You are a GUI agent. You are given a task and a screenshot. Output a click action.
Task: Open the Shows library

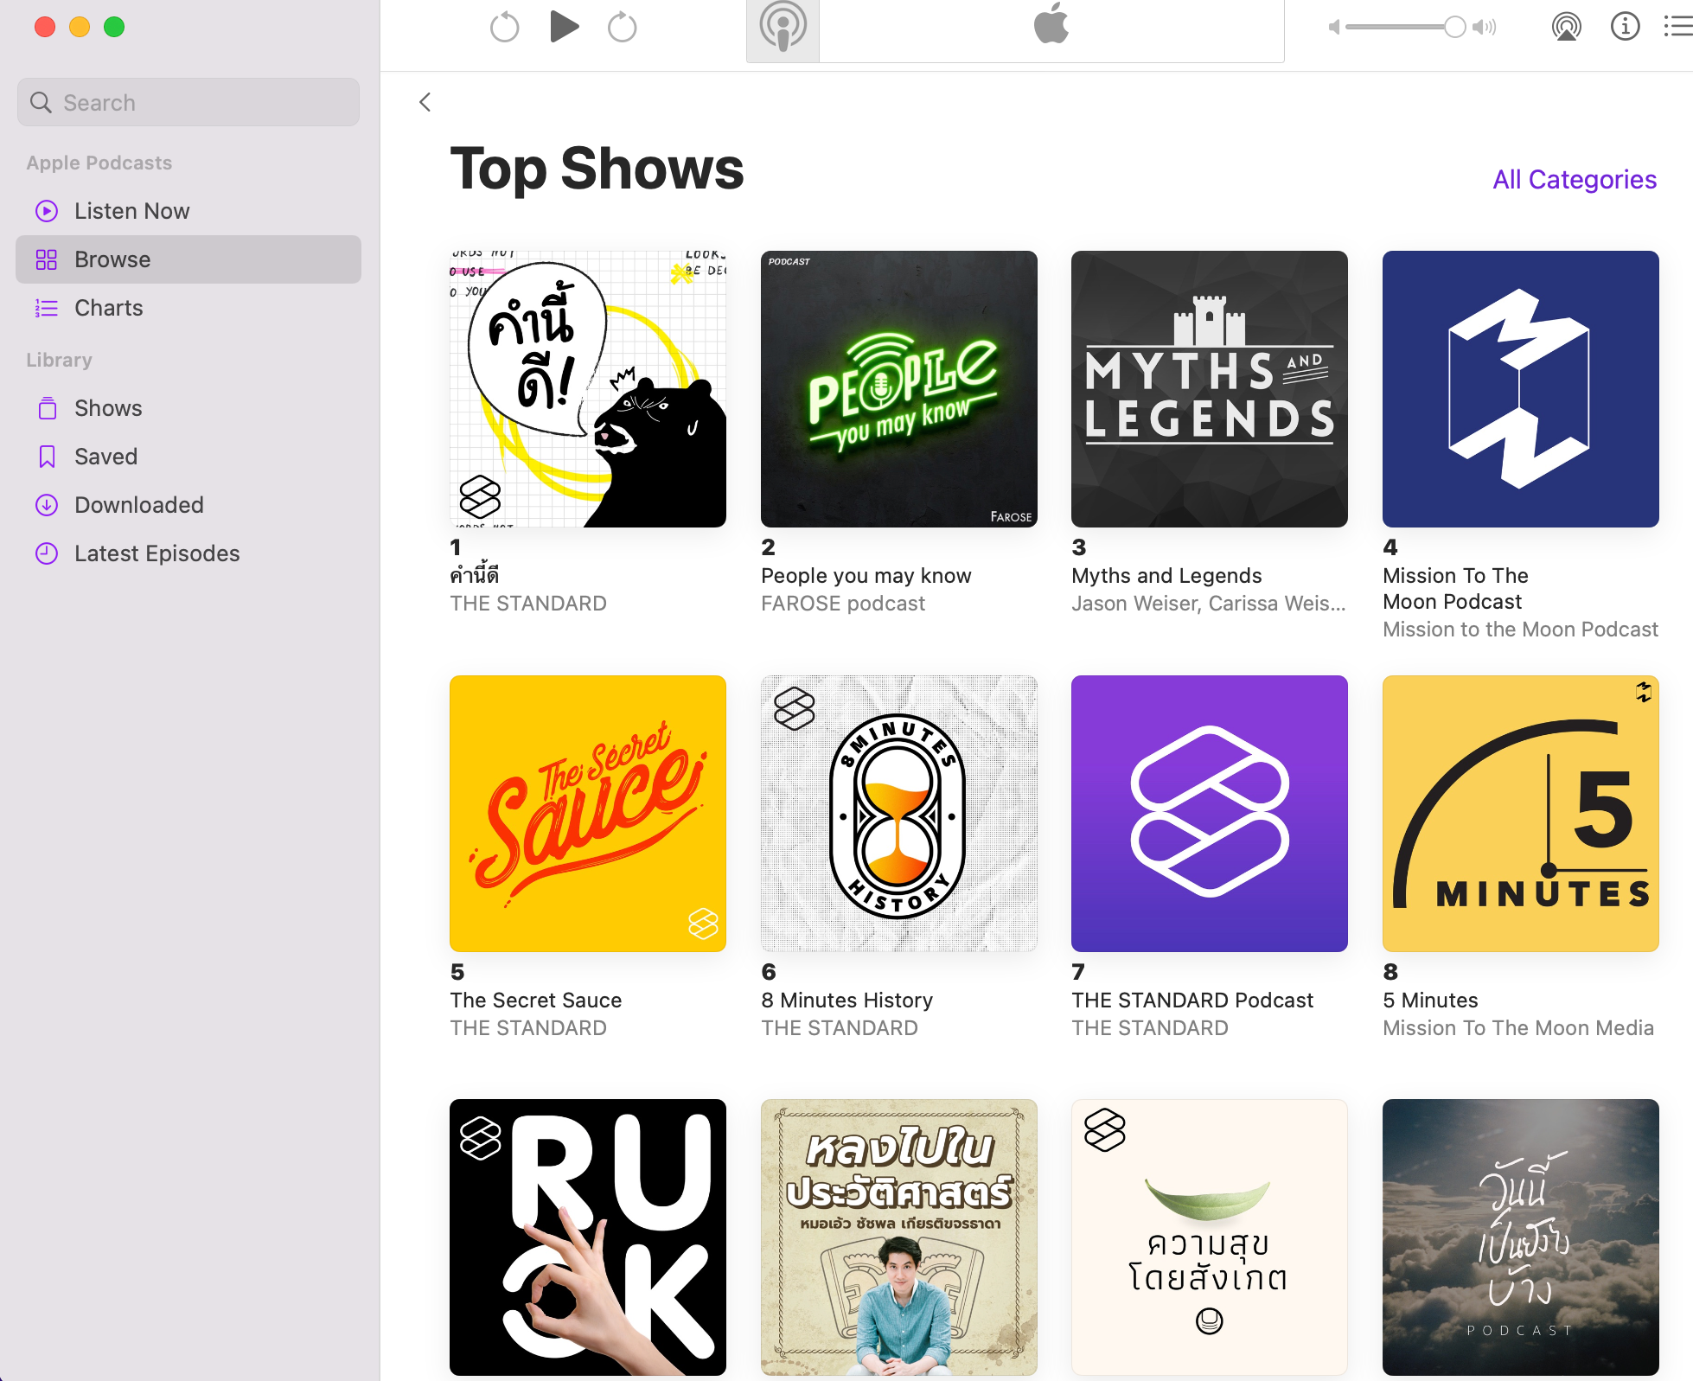pyautogui.click(x=108, y=408)
